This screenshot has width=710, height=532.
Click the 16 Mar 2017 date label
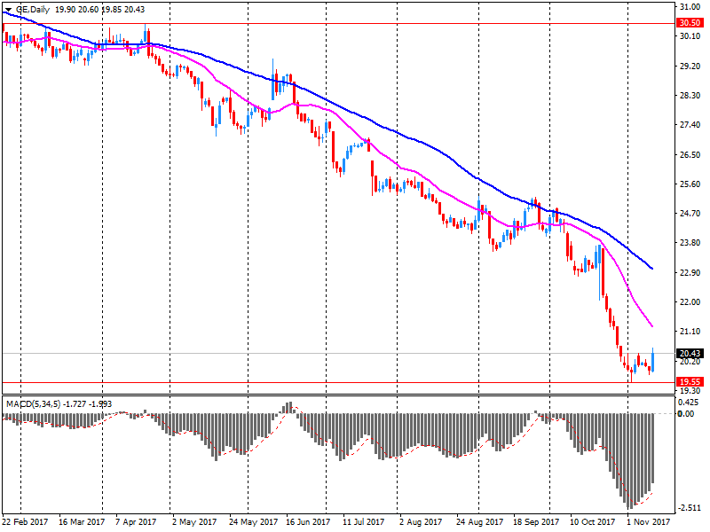click(x=82, y=522)
